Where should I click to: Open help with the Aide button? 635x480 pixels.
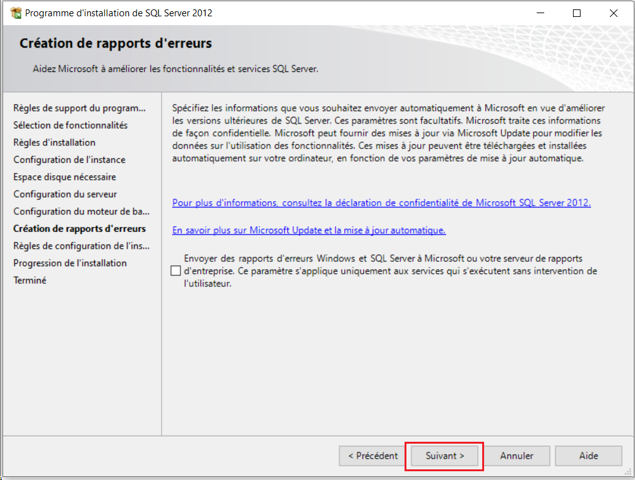pyautogui.click(x=588, y=456)
